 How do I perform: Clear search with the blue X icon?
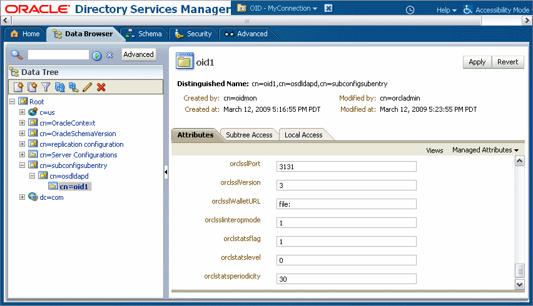point(109,55)
